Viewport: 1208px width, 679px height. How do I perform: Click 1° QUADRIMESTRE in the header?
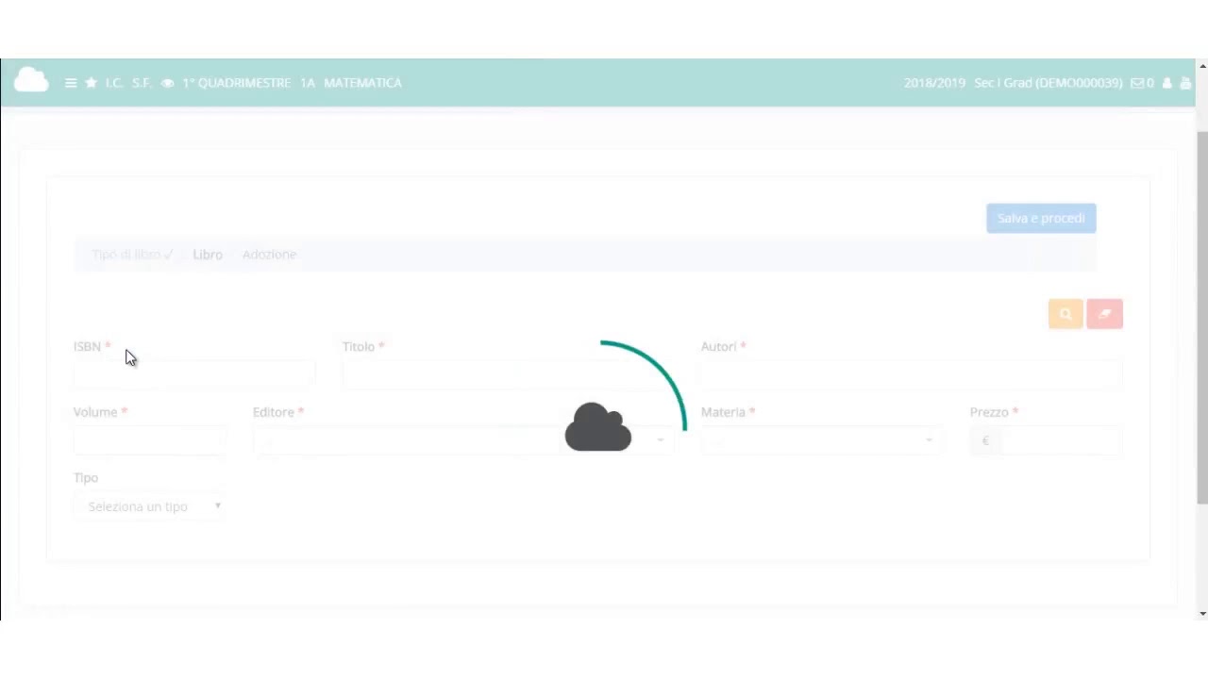click(x=237, y=83)
